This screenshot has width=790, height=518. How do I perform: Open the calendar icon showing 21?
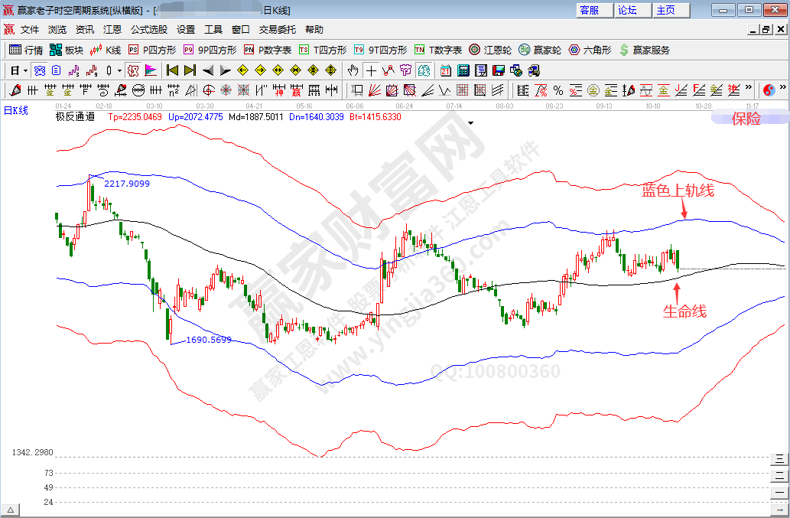(x=446, y=70)
